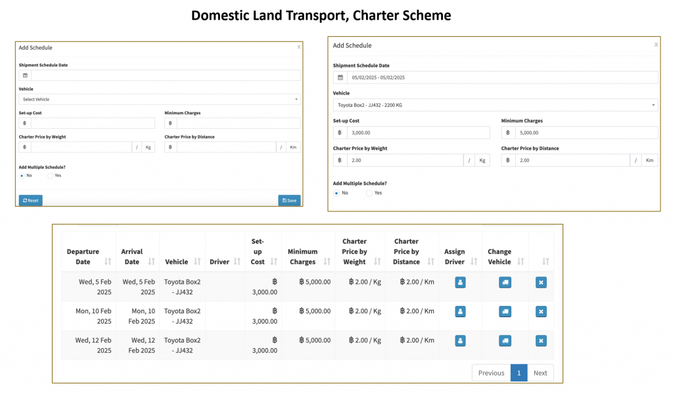Sort table by Change Vehicle column

point(521,261)
